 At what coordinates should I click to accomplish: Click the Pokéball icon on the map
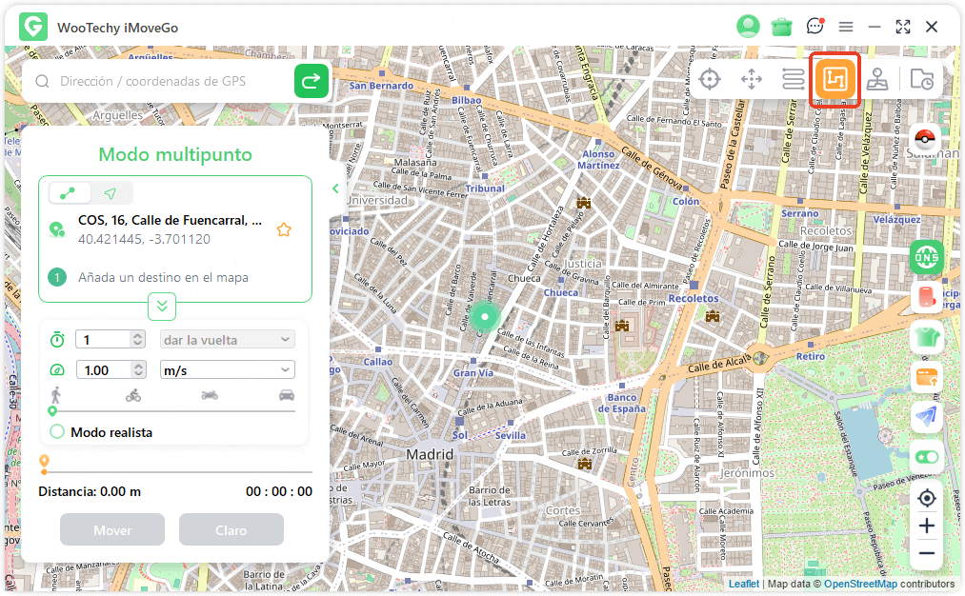pyautogui.click(x=926, y=139)
